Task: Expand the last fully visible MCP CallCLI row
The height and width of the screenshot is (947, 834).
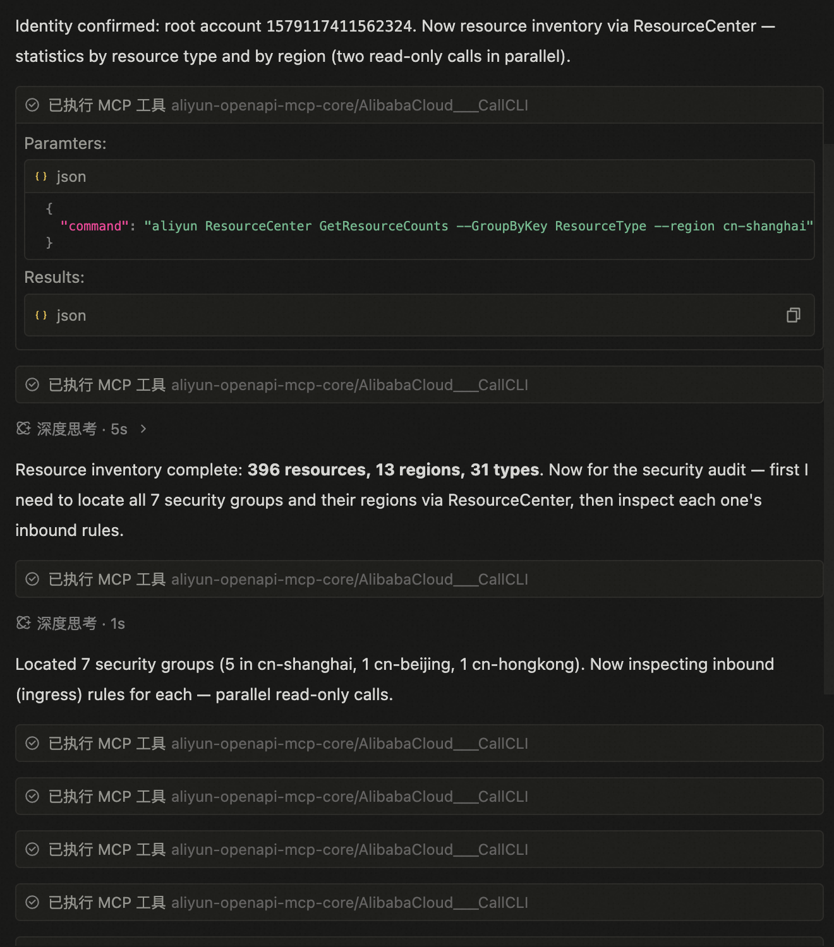Action: pyautogui.click(x=419, y=902)
